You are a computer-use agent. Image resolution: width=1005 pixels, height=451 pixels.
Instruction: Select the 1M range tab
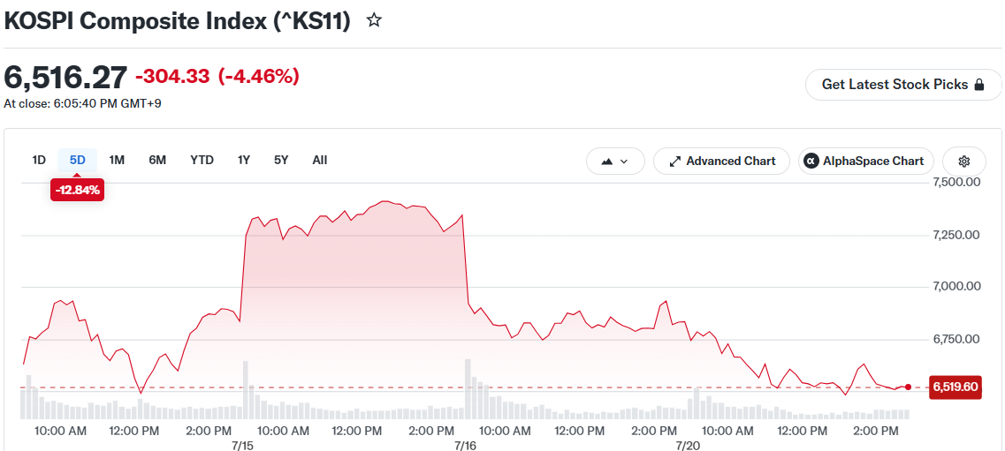[x=117, y=160]
